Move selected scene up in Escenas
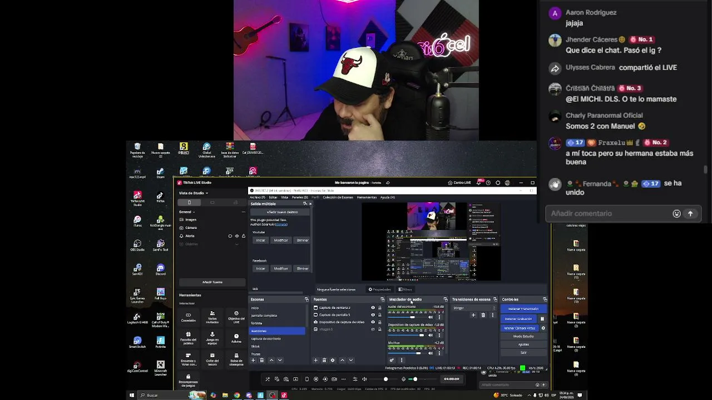 coord(271,360)
